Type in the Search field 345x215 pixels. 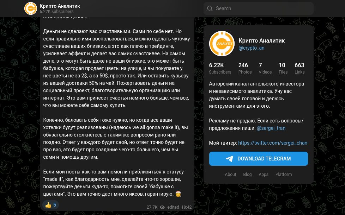tap(261, 8)
